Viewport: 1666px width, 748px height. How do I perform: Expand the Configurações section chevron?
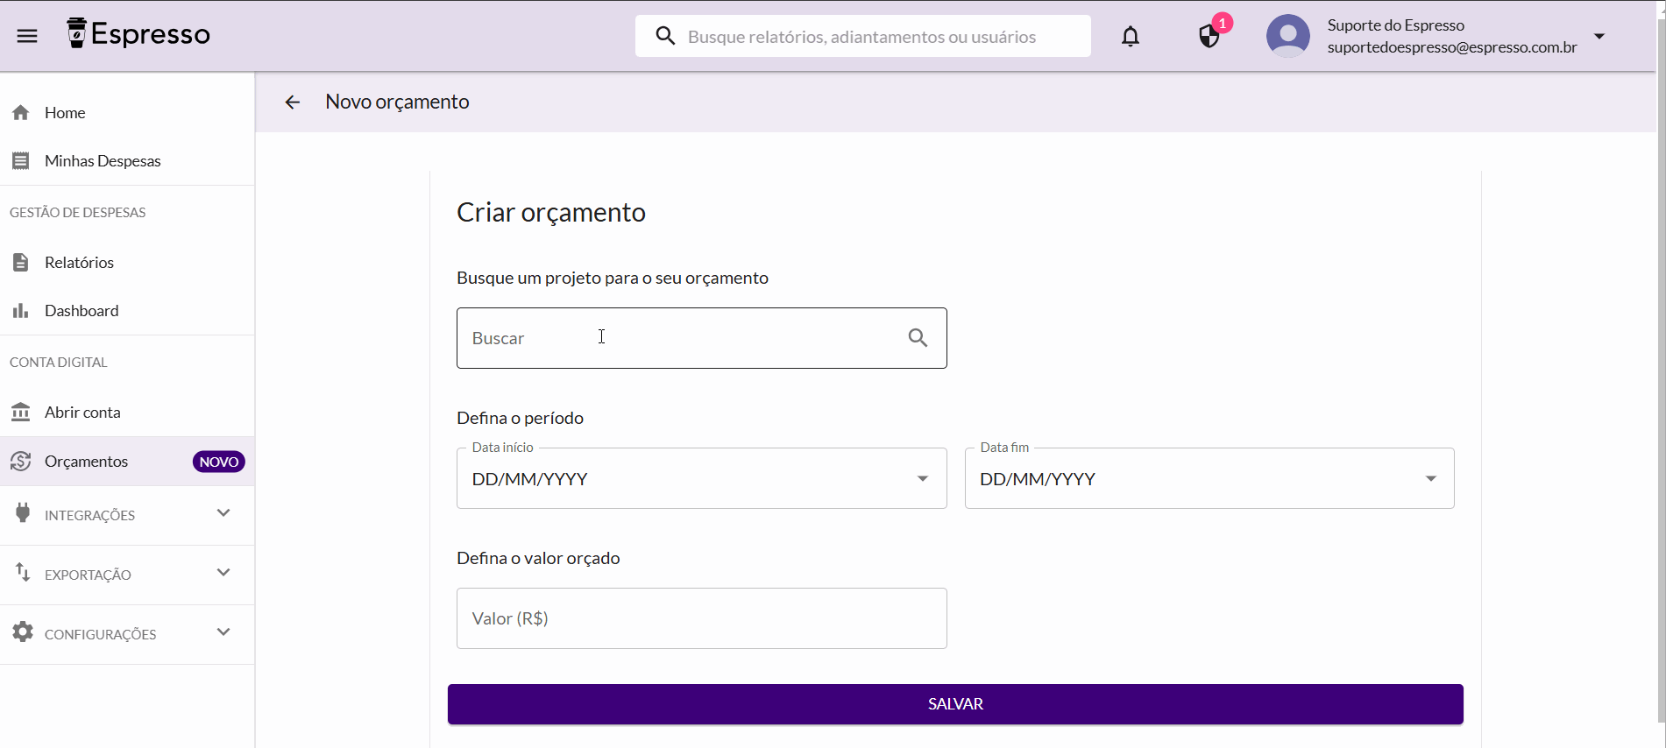(223, 632)
